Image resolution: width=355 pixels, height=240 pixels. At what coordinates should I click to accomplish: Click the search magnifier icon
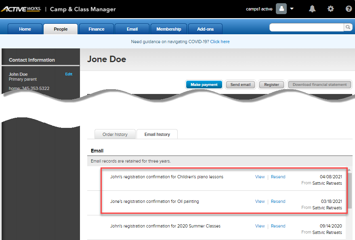click(x=348, y=27)
